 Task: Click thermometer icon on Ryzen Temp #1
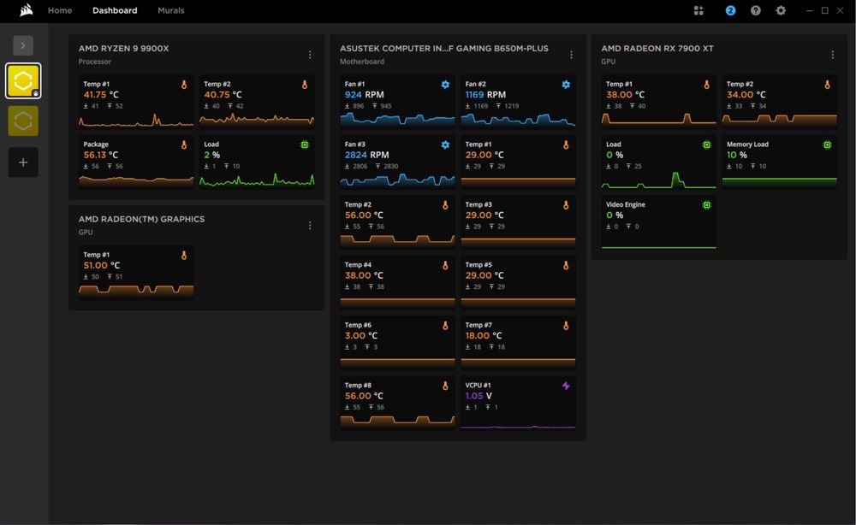click(x=184, y=85)
